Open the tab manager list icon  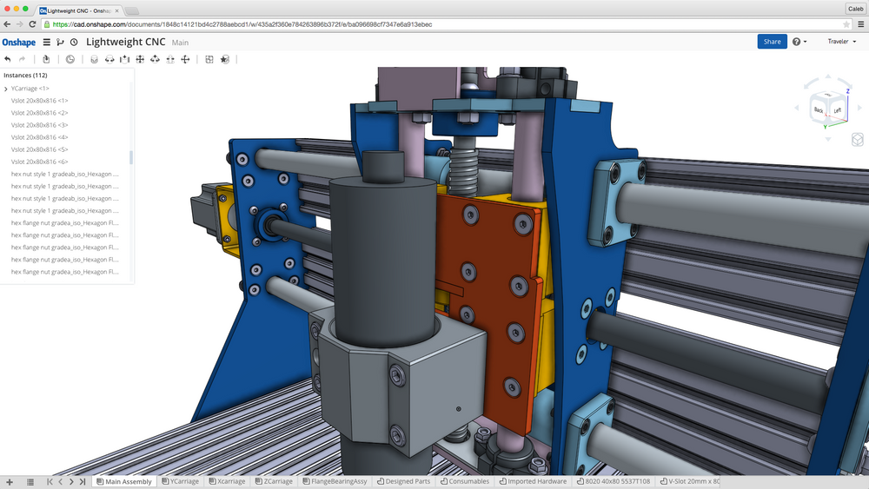tap(30, 482)
